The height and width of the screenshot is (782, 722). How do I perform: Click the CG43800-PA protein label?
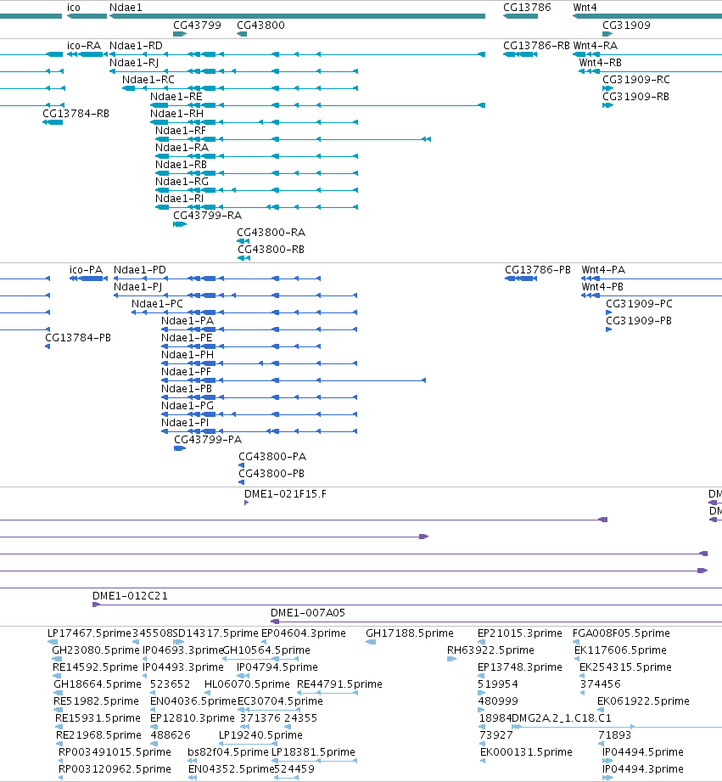click(x=272, y=456)
